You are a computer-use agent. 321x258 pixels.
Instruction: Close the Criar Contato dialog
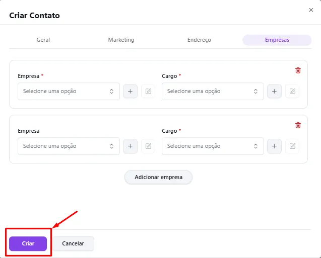(x=311, y=10)
